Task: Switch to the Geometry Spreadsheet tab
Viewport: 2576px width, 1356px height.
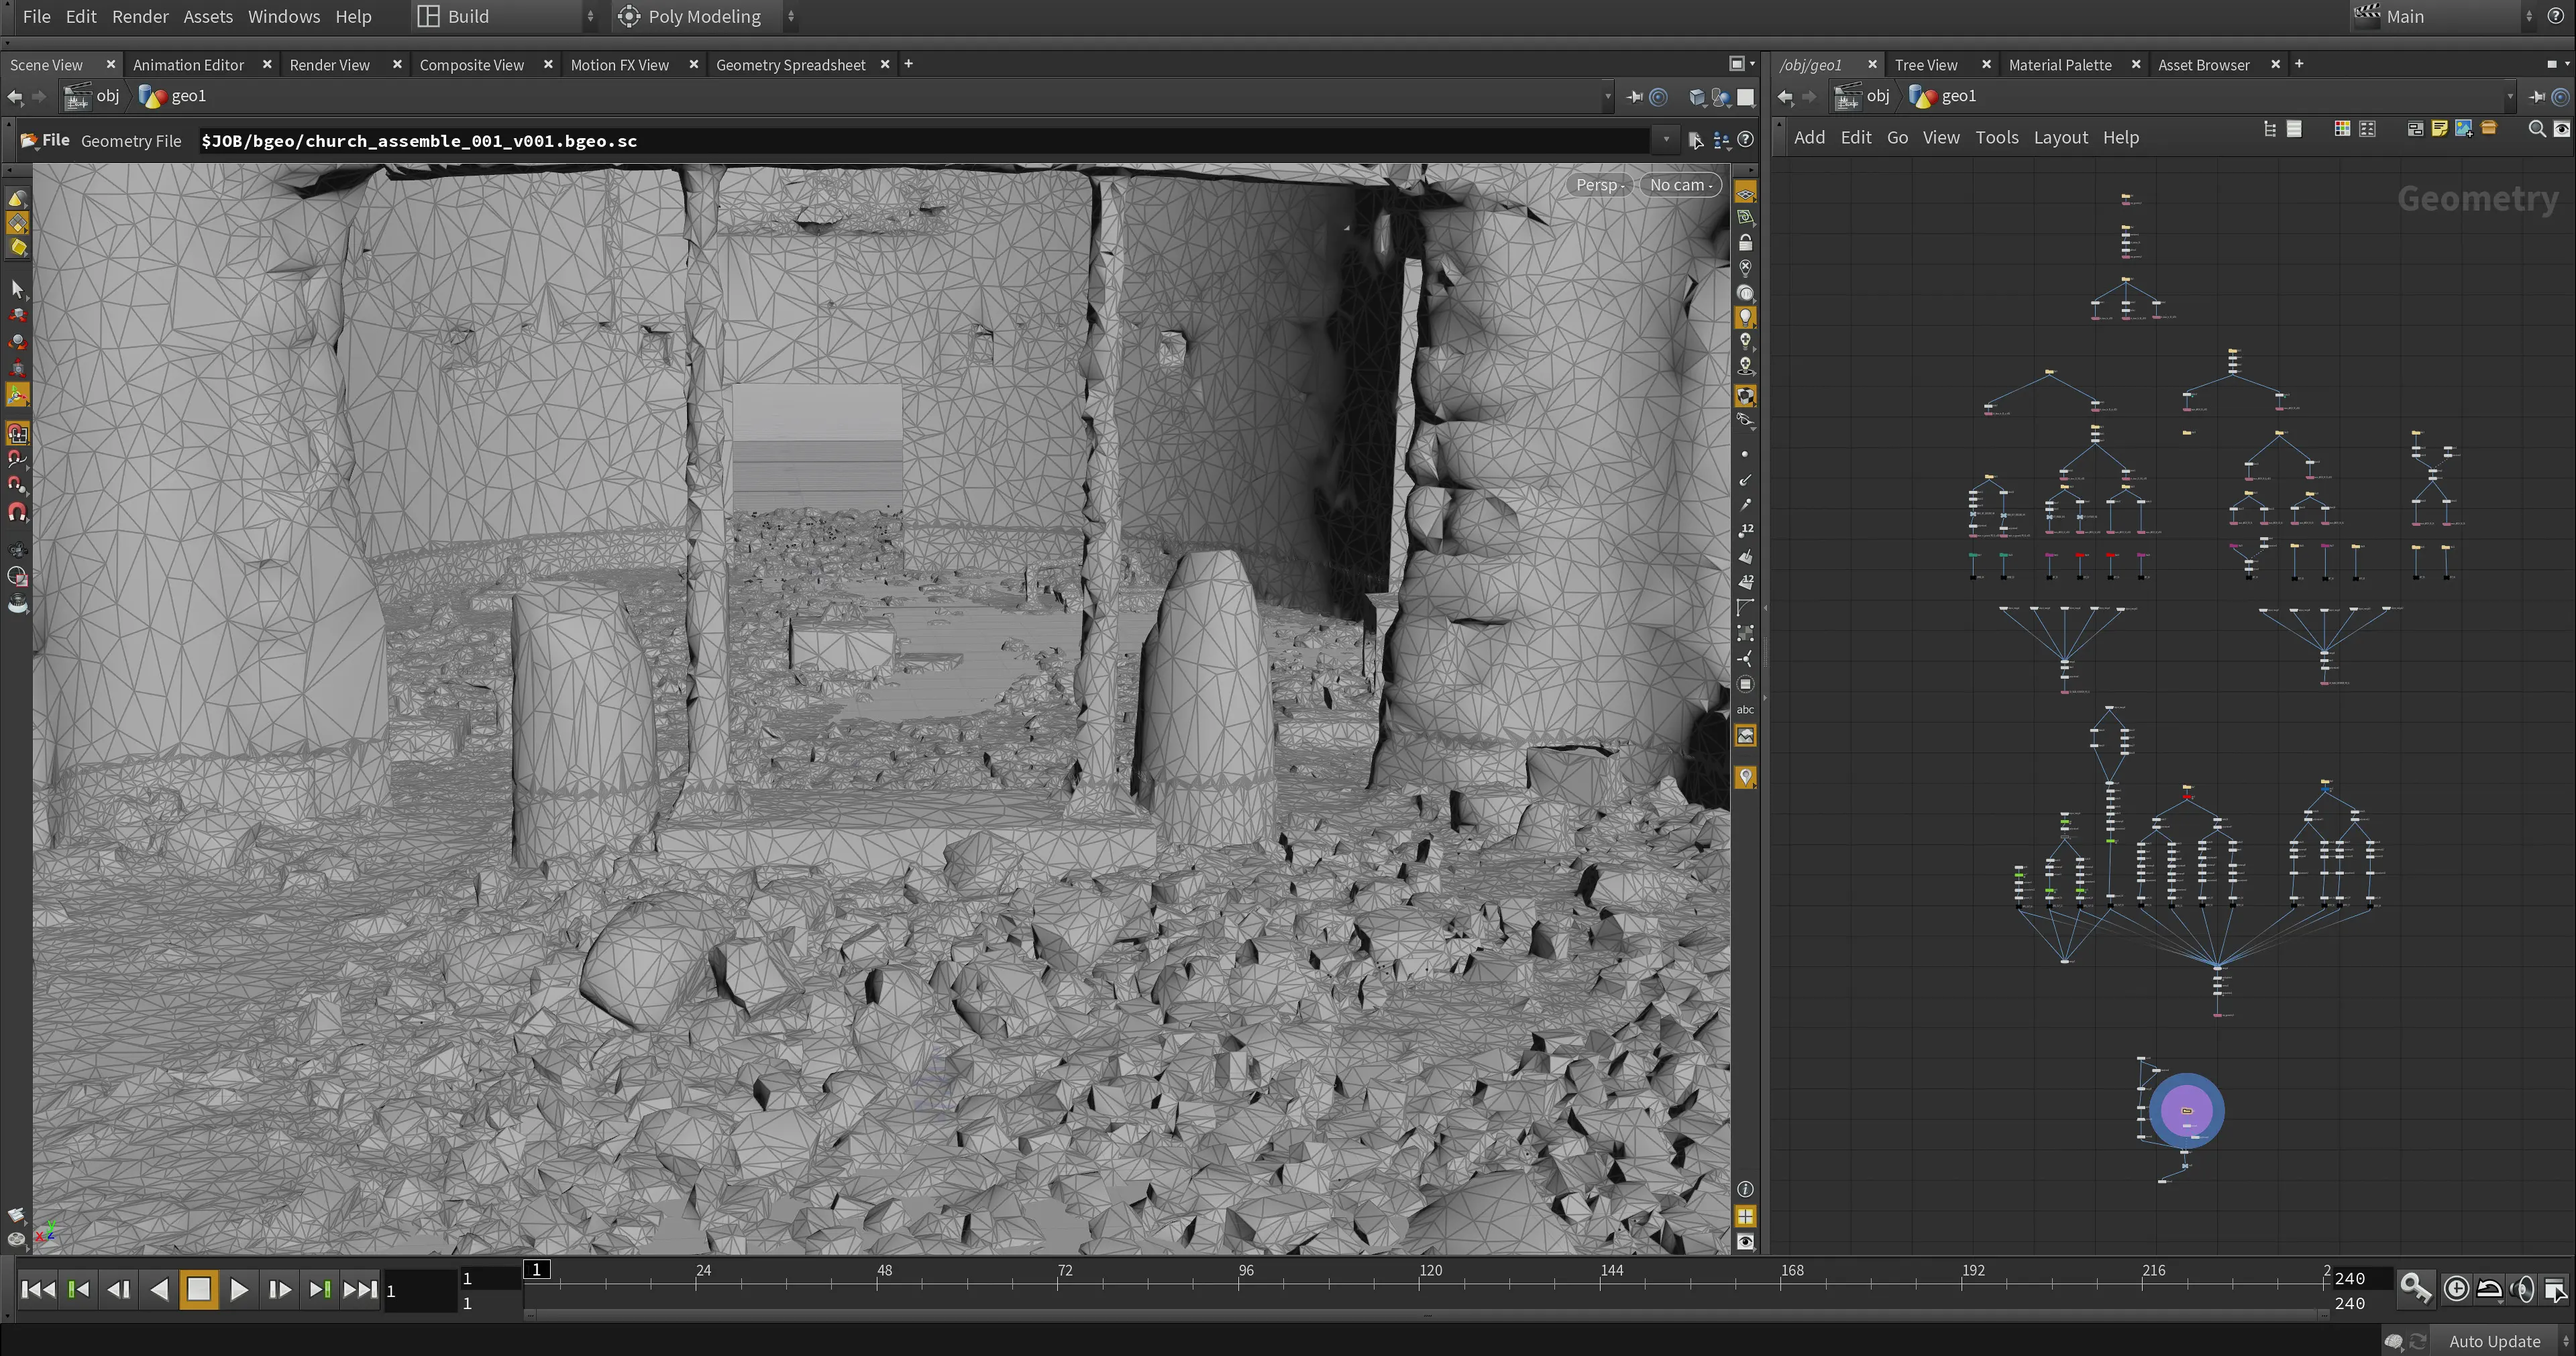Action: [790, 65]
